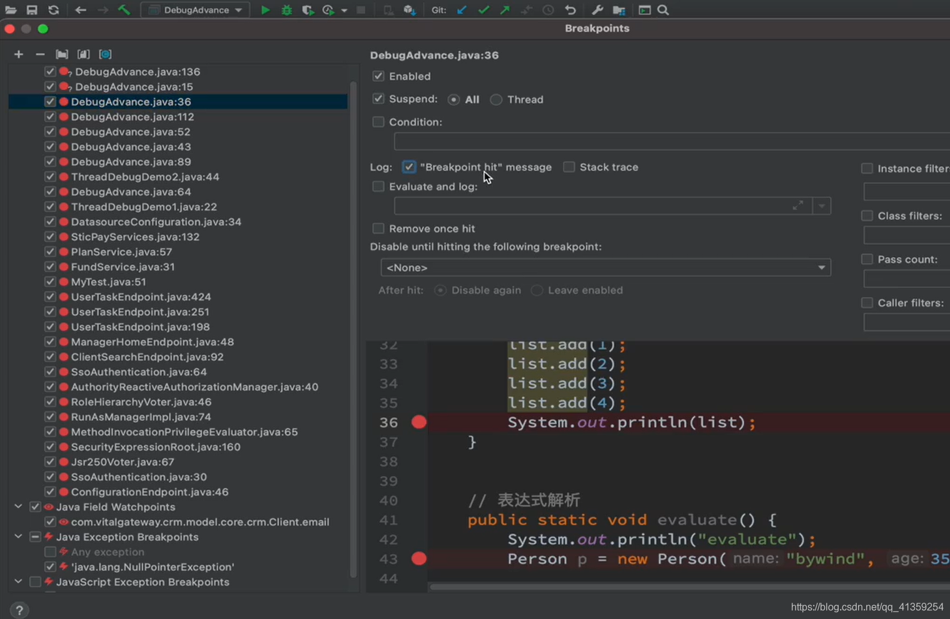The image size is (950, 619).
Task: Select DebugAdvance.java:112 breakpoint in list
Action: tap(133, 117)
